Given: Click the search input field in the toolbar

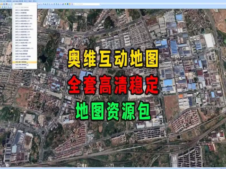Looking at the screenshot, I should (86, 4).
